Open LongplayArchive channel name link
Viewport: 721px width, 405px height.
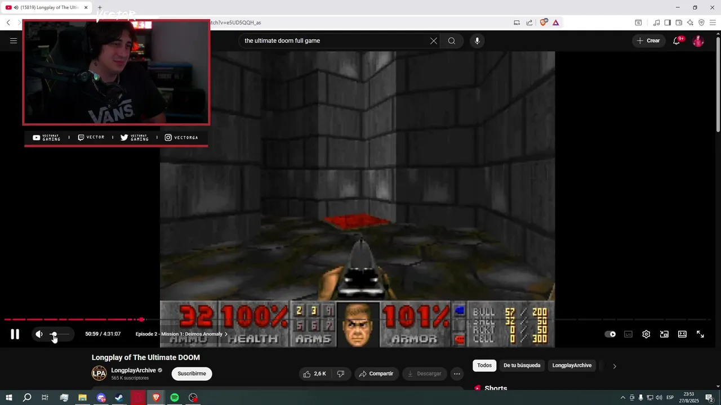(x=133, y=370)
